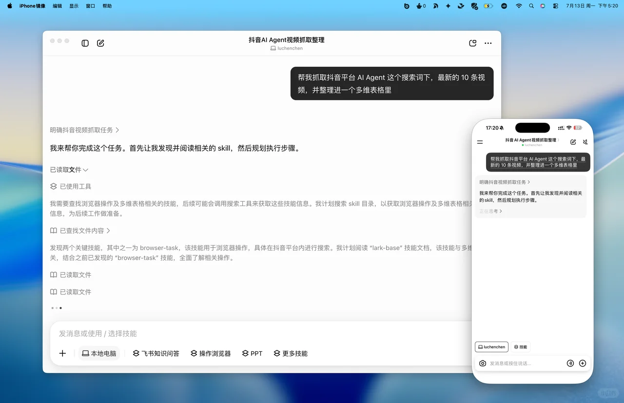Expand 明确抖音视频抓取任务 on the iPhone screen
The image size is (624, 403).
click(x=505, y=182)
